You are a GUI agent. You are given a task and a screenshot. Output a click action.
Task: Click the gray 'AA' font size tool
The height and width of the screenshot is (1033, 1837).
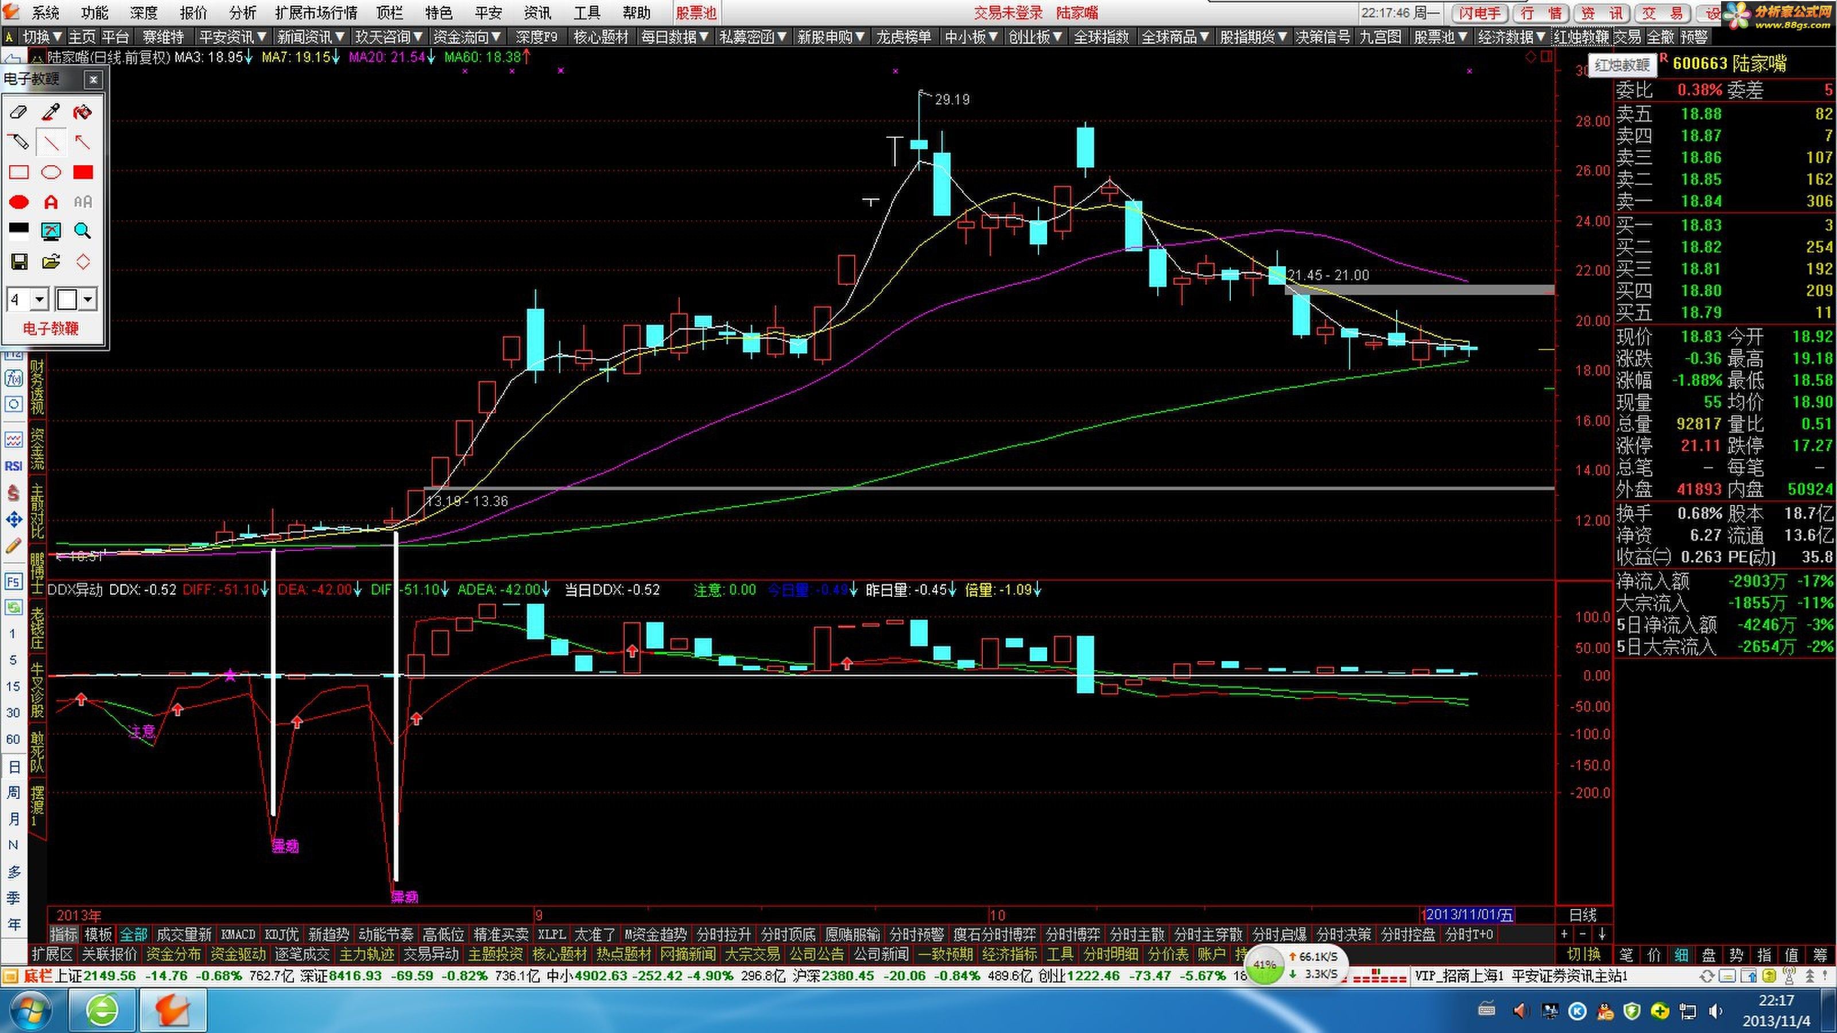(x=83, y=202)
